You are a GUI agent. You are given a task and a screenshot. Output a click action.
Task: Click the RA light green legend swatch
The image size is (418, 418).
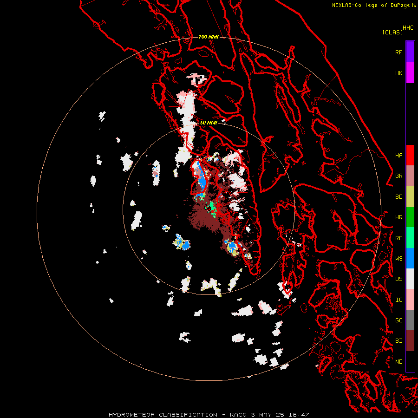coord(410,238)
